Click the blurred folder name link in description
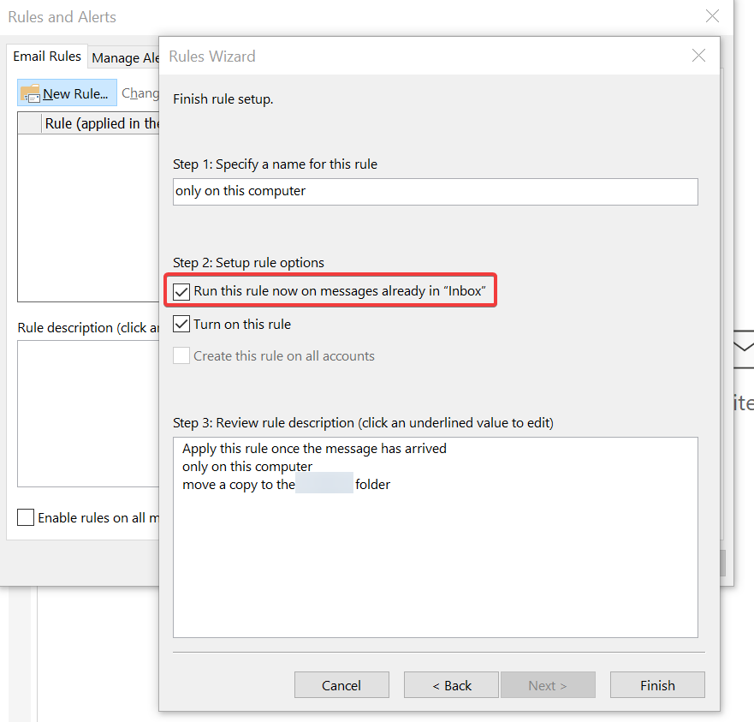The width and height of the screenshot is (754, 722). pyautogui.click(x=324, y=485)
